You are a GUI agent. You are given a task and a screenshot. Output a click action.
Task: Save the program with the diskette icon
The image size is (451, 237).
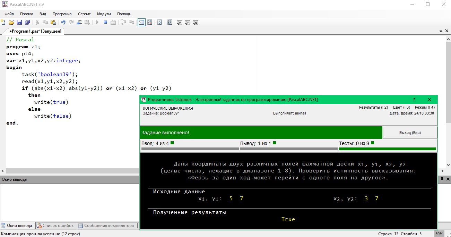click(19, 23)
